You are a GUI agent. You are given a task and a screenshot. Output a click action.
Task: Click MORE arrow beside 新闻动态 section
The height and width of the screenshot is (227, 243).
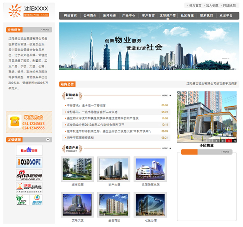tap(166, 95)
